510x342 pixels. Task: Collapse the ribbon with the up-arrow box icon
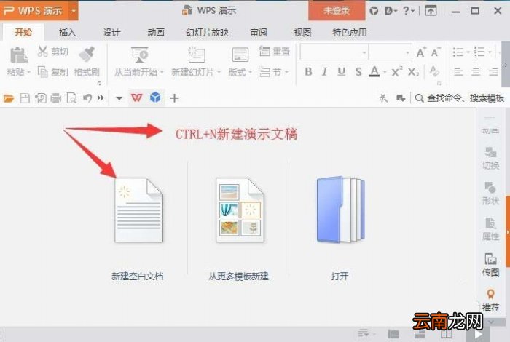coord(431,11)
